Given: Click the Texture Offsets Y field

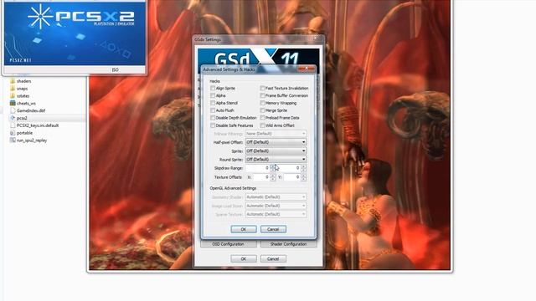Looking at the screenshot, I should tap(292, 177).
